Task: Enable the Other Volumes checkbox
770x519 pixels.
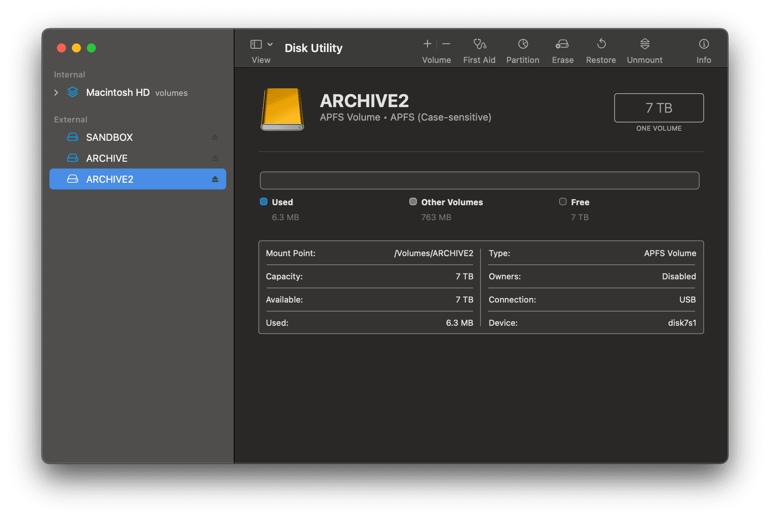Action: click(413, 201)
